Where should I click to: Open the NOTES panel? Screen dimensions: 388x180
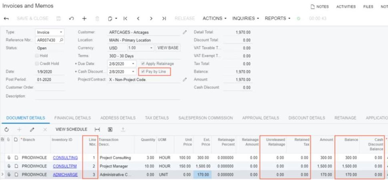click(x=320, y=7)
